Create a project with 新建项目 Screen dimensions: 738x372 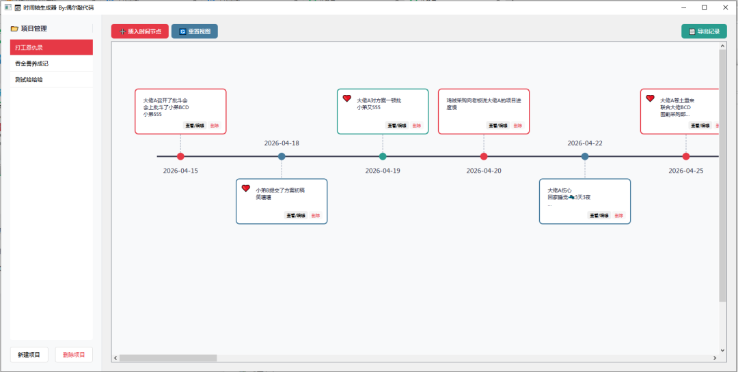pyautogui.click(x=29, y=355)
